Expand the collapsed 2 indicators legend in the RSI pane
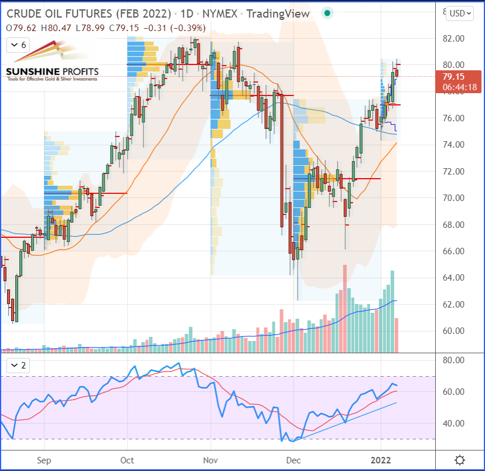This screenshot has width=485, height=471. pyautogui.click(x=18, y=365)
